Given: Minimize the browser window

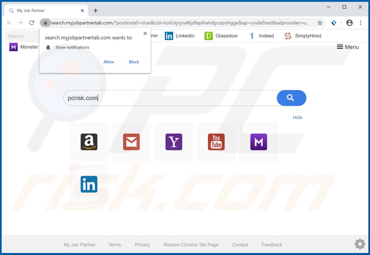Looking at the screenshot, I should click(328, 7).
